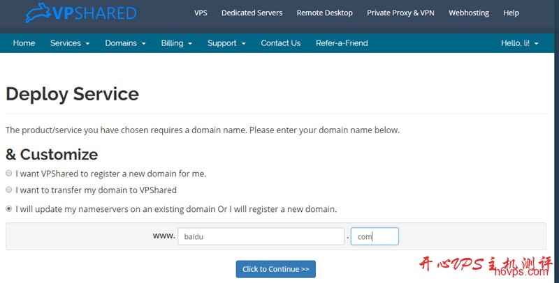The width and height of the screenshot is (559, 283).
Task: Expand the Domains dropdown menu
Action: pyautogui.click(x=126, y=43)
